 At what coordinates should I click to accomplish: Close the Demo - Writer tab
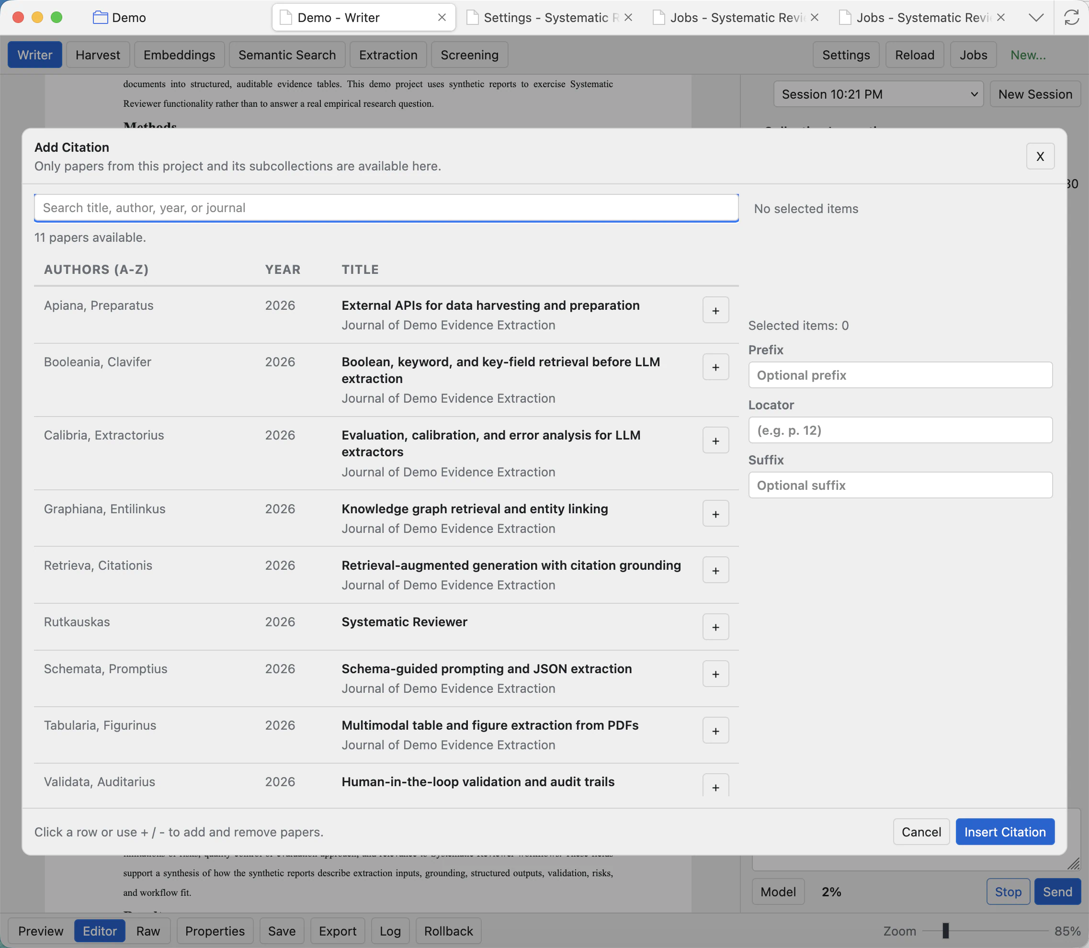click(442, 17)
